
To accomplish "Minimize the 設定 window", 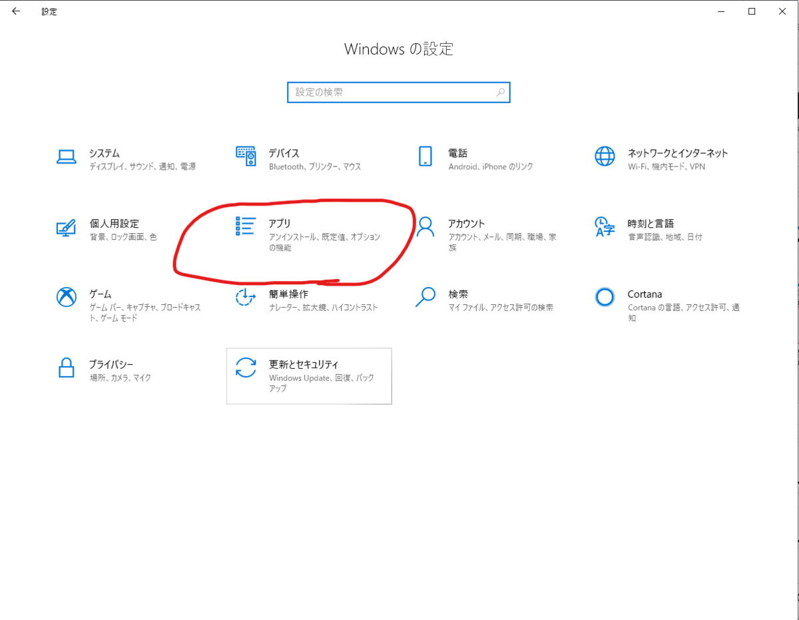I will click(722, 11).
